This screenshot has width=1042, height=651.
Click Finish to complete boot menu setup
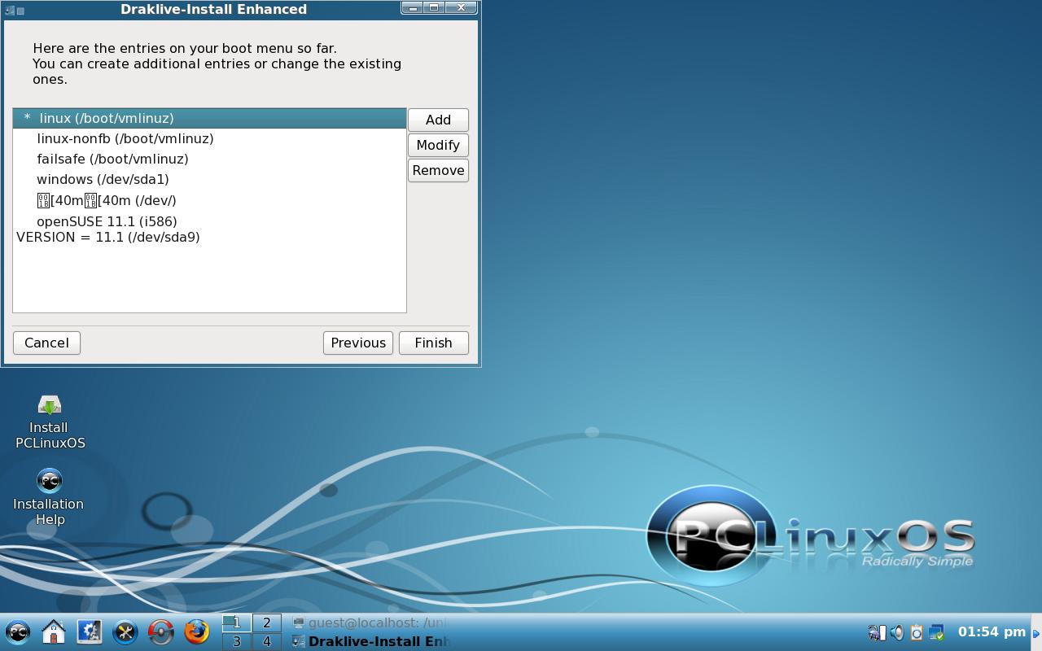433,343
